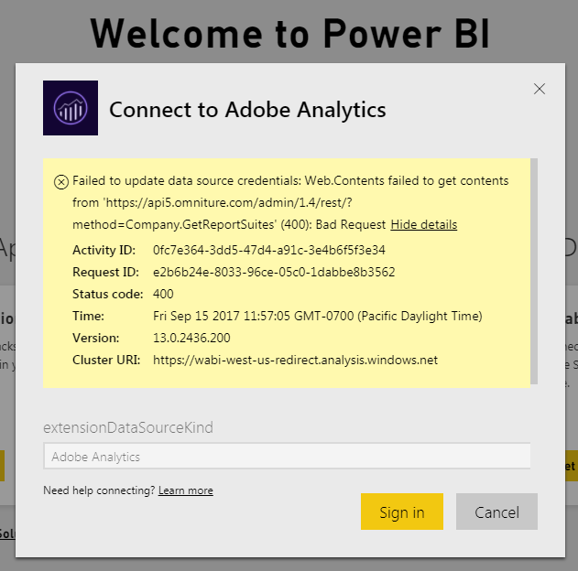
Task: Click the Welcome to Power BI heading
Action: point(289,34)
